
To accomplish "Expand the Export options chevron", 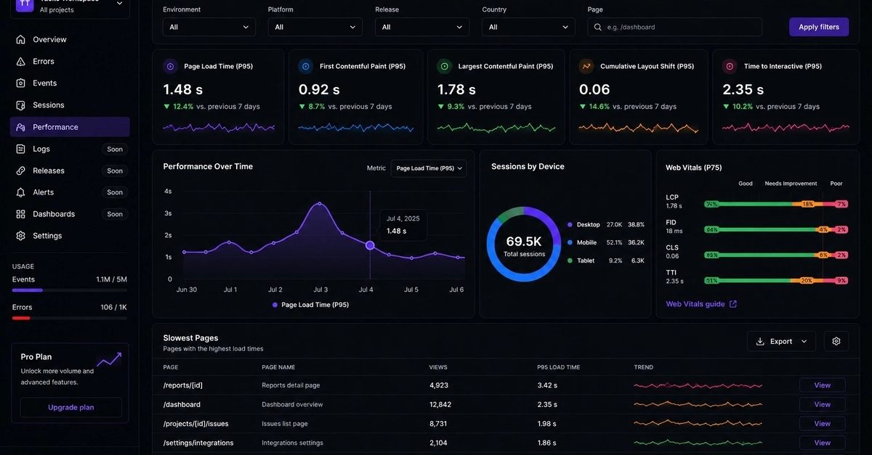I will pyautogui.click(x=804, y=341).
